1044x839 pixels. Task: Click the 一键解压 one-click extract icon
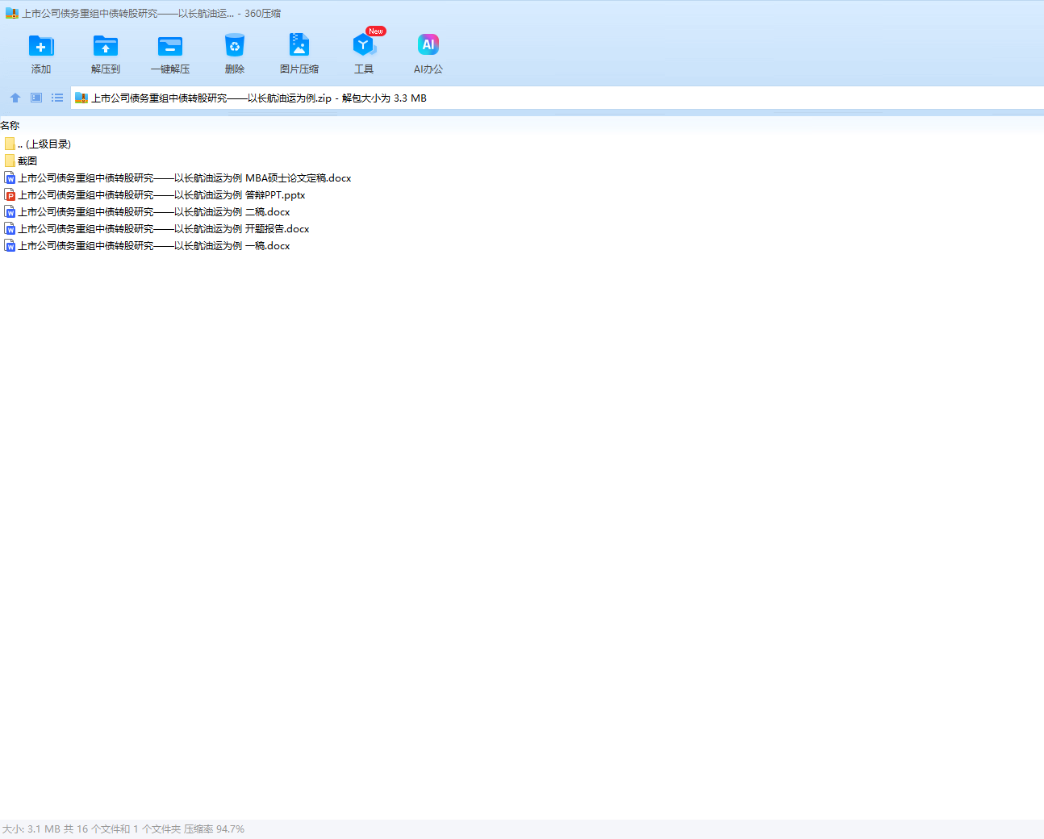[x=170, y=45]
